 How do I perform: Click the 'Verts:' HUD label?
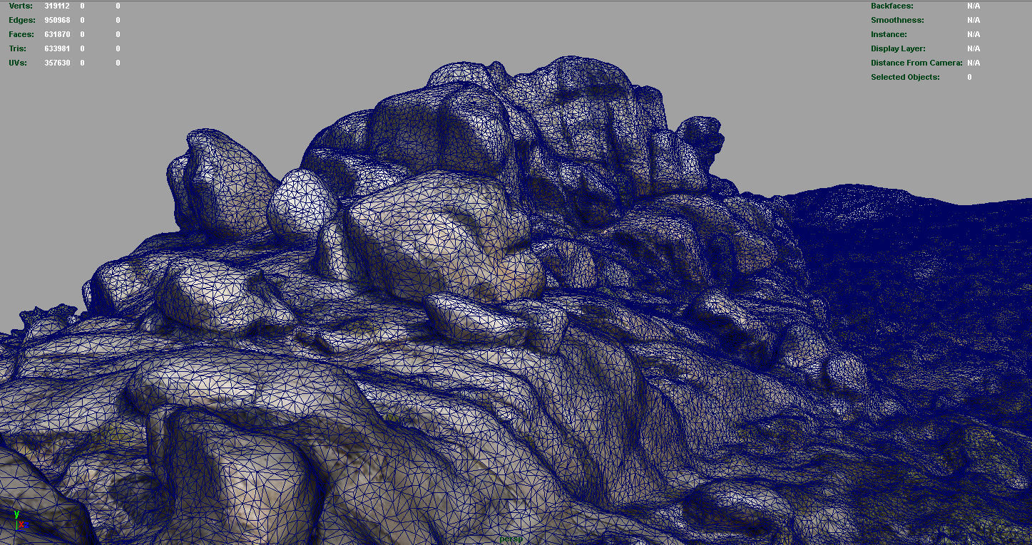[x=21, y=6]
